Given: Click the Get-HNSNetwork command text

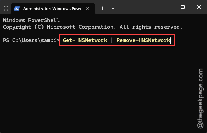Looking at the screenshot, I should point(85,40).
